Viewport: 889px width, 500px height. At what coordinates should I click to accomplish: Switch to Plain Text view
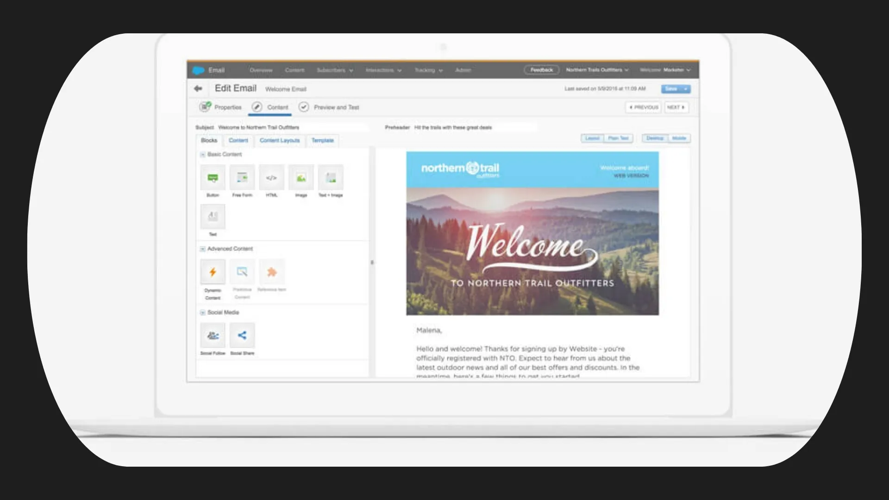pyautogui.click(x=619, y=138)
